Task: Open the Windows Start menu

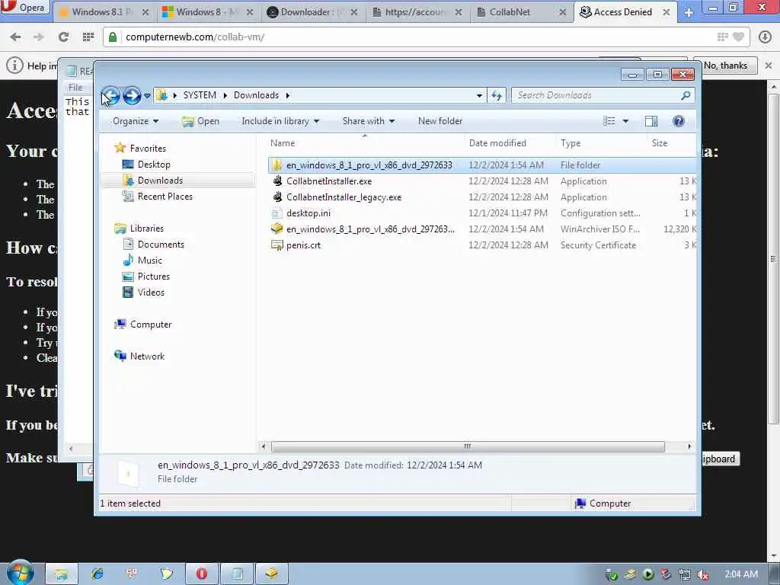Action: [20, 573]
